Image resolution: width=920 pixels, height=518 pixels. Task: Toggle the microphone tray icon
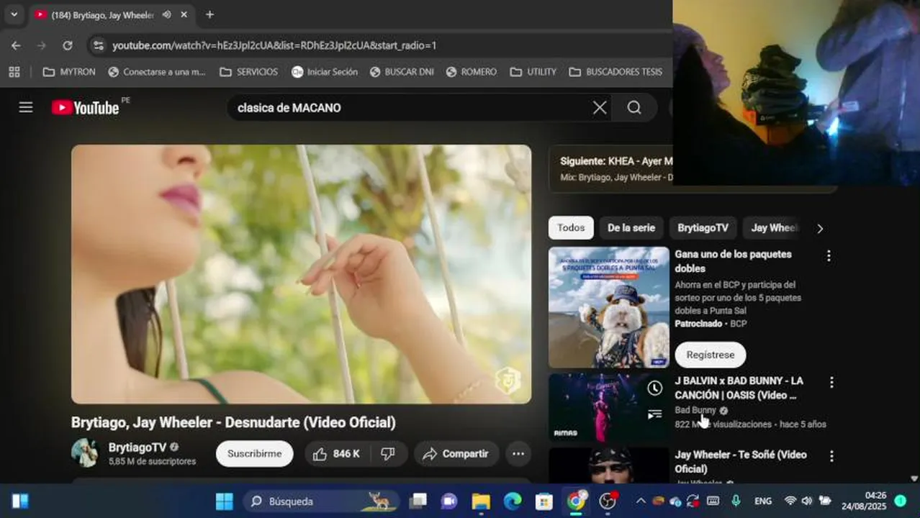736,501
